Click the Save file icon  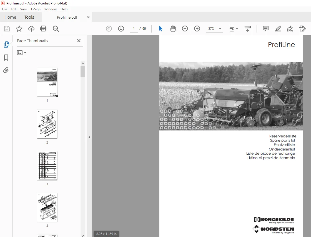click(x=7, y=29)
